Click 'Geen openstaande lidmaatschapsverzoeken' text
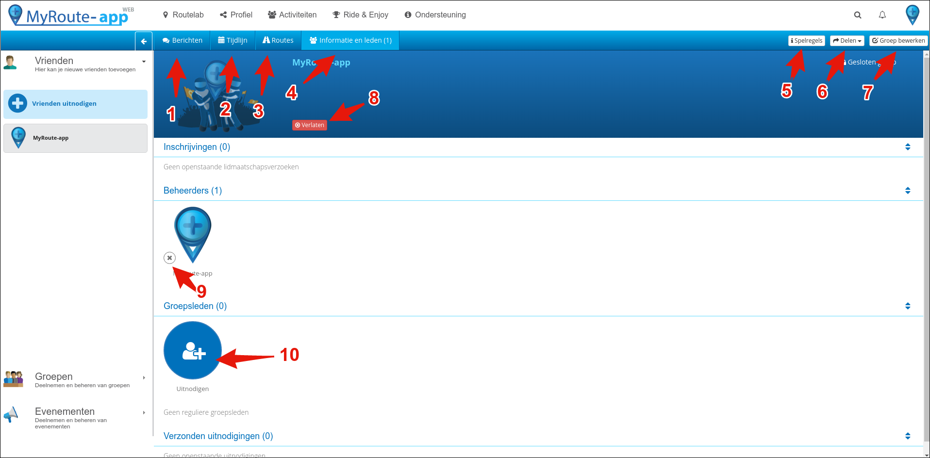Image resolution: width=930 pixels, height=458 pixels. tap(231, 167)
